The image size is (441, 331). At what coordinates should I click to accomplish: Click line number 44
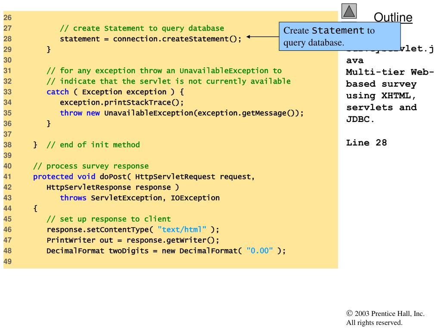[8, 209]
